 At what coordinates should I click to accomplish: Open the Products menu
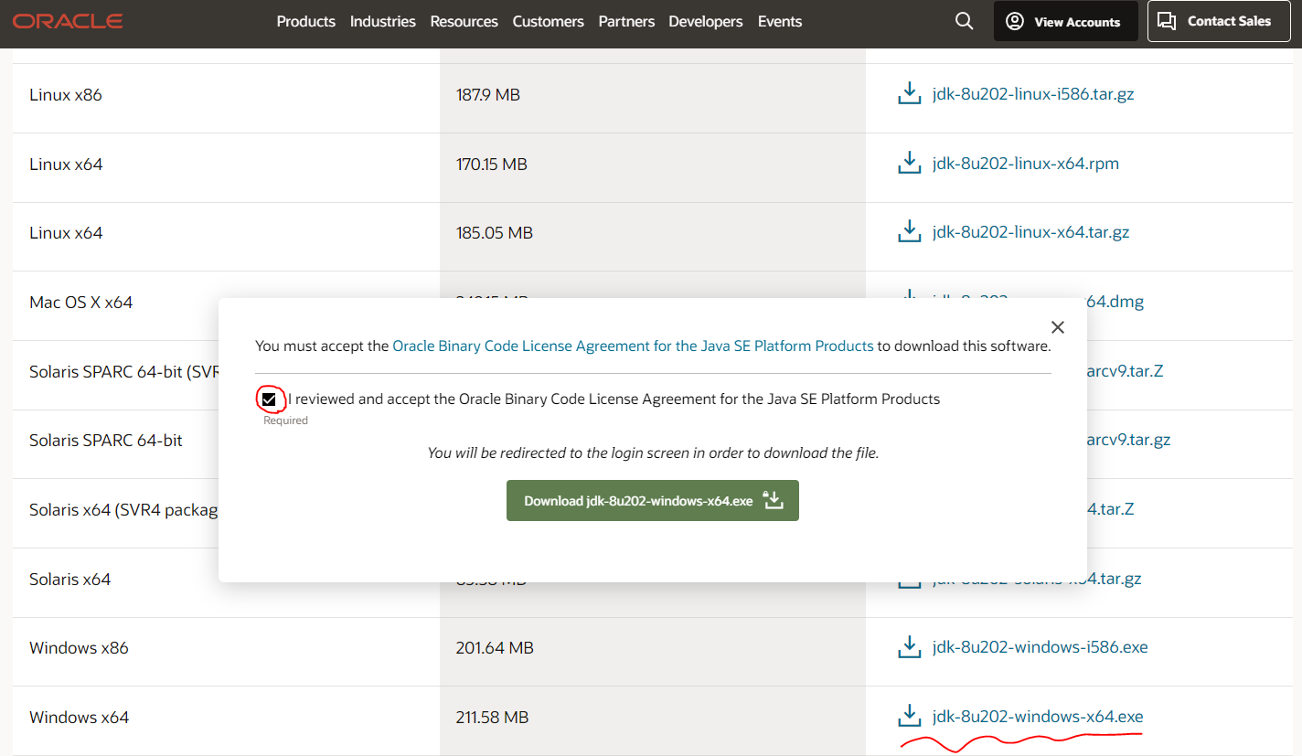tap(306, 21)
